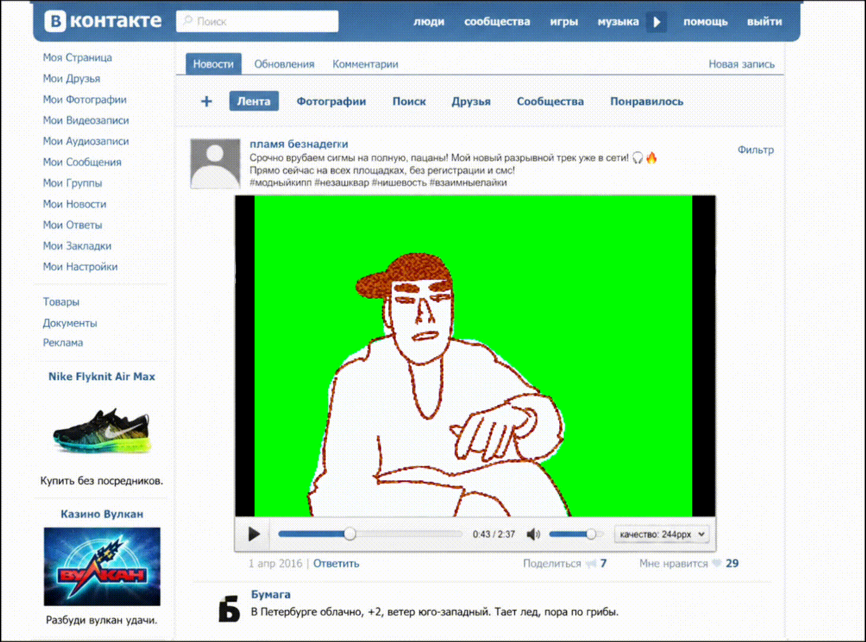The image size is (866, 642).
Task: Mute the video using the speaker icon
Action: 534,534
